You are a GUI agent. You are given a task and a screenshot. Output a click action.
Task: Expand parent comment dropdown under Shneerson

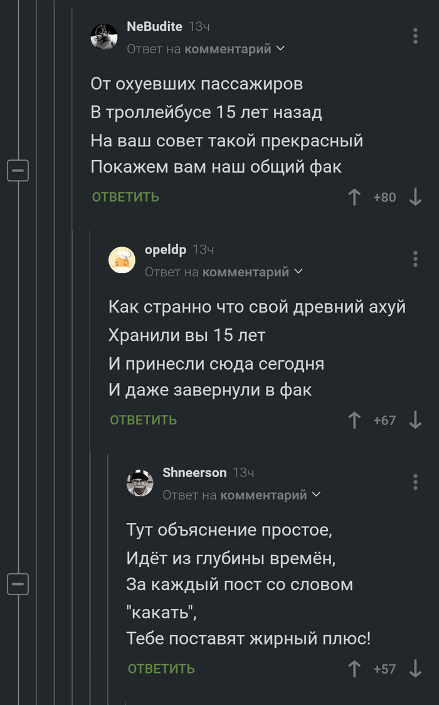pos(316,495)
